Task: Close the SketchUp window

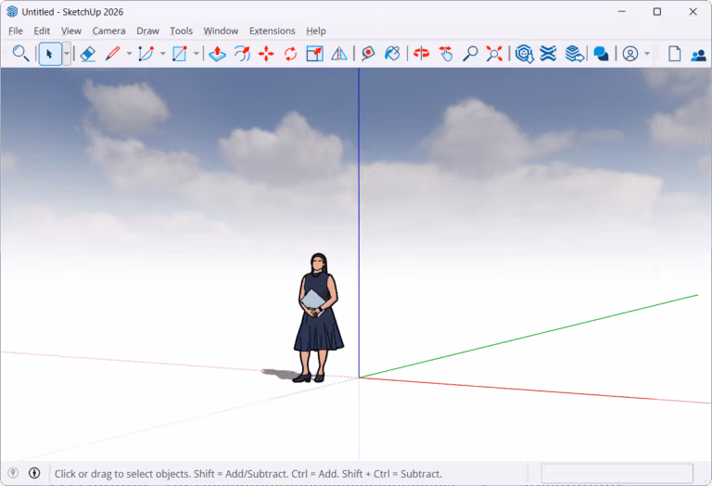Action: click(x=693, y=11)
